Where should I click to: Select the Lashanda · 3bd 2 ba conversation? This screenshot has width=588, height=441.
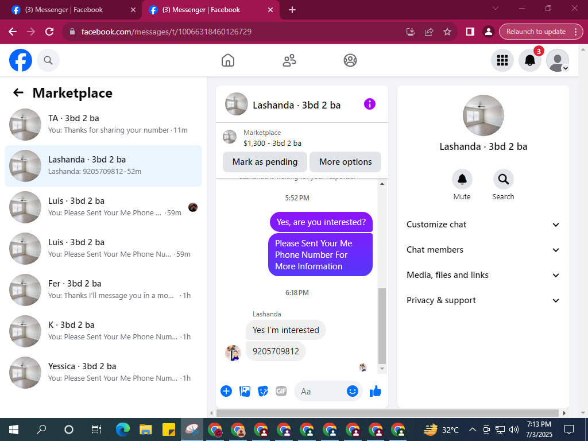103,166
